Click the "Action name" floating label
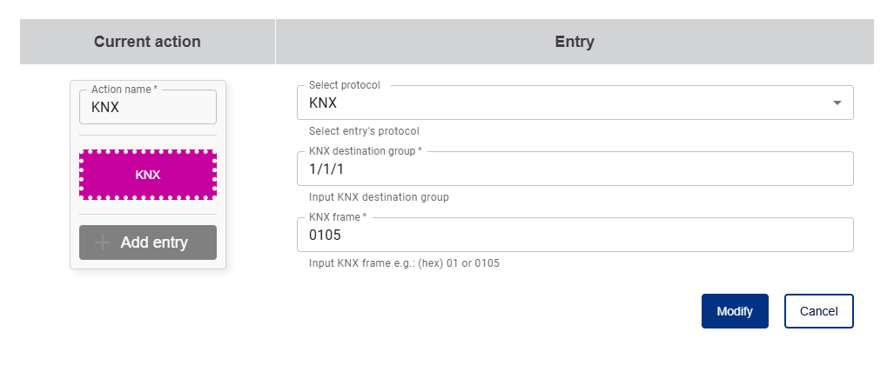The height and width of the screenshot is (365, 894). click(x=124, y=90)
